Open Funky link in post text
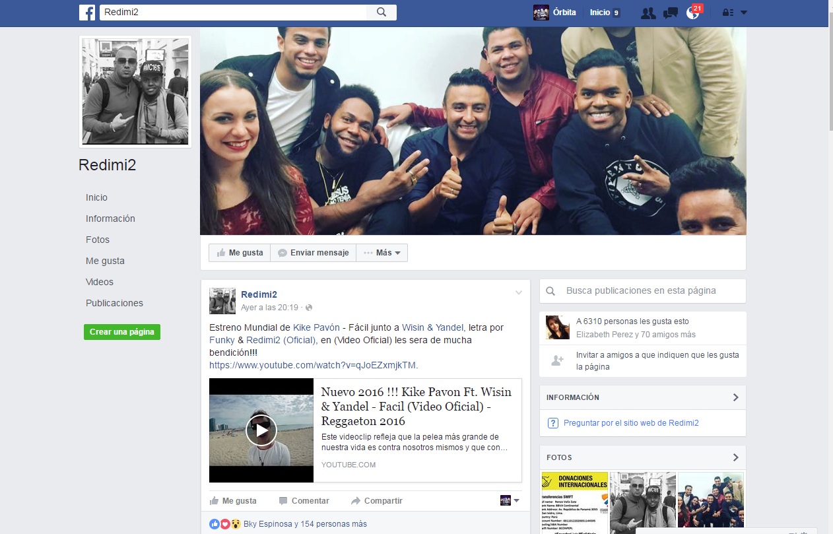 [x=222, y=340]
